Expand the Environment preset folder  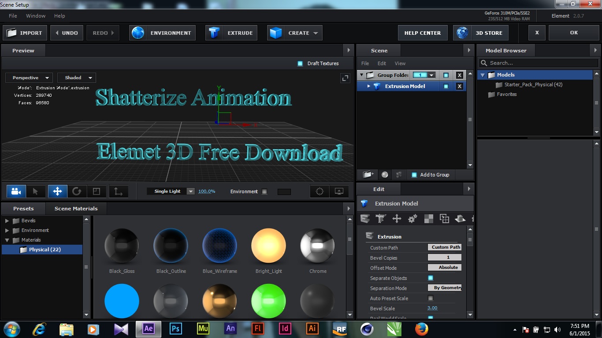(7, 230)
